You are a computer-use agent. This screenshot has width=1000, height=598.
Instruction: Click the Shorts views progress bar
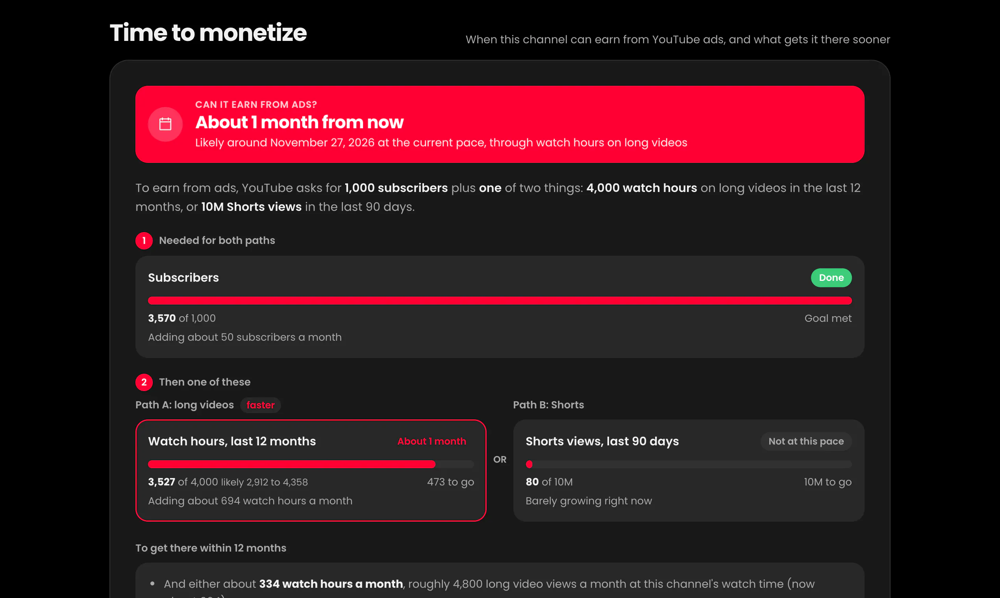[x=688, y=464]
